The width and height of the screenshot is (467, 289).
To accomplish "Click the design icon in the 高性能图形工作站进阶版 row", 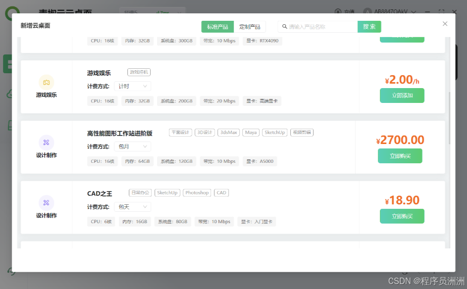I will pyautogui.click(x=47, y=143).
